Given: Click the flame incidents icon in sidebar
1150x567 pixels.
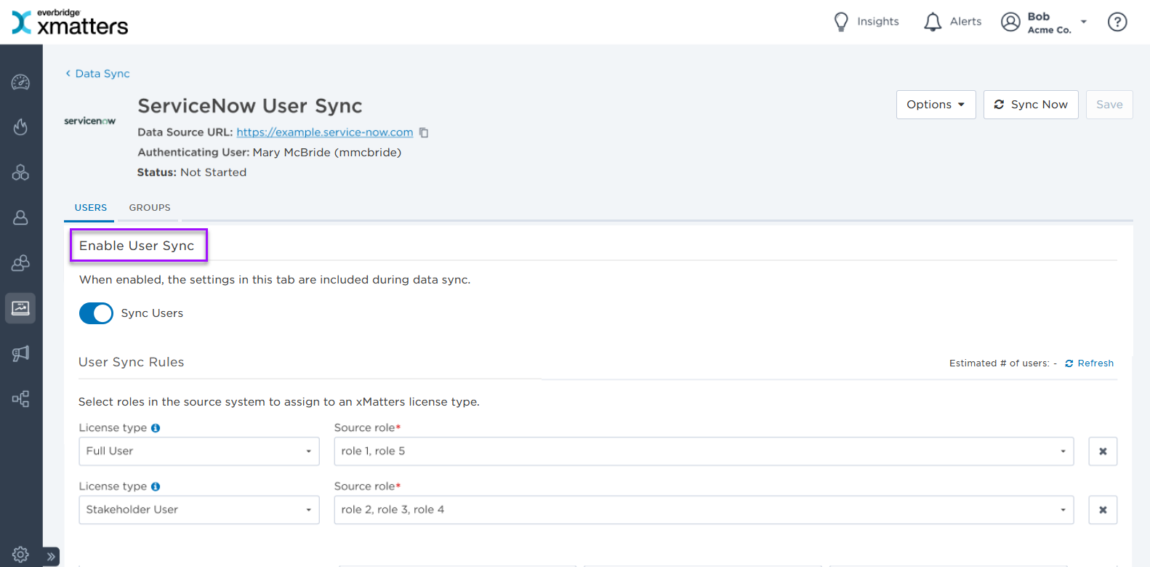Looking at the screenshot, I should (20, 127).
